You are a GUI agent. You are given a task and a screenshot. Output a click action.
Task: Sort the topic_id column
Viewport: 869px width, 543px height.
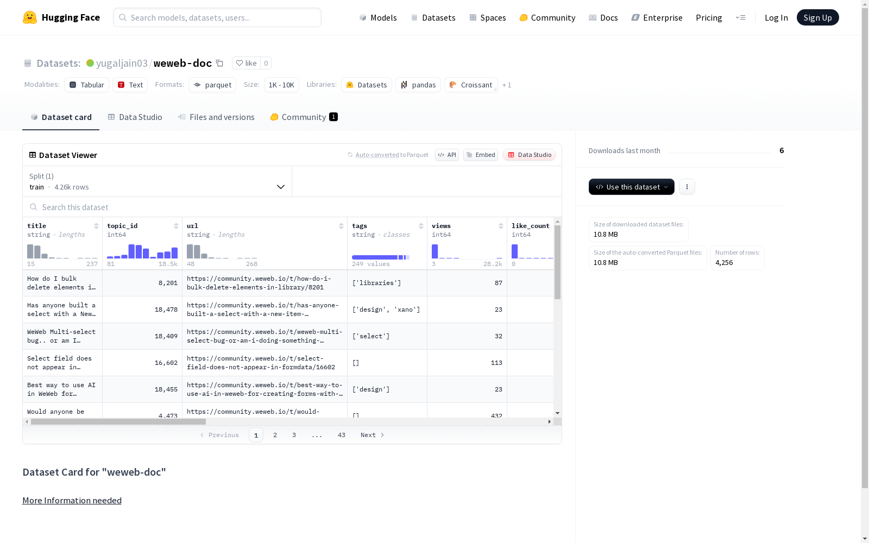176,226
